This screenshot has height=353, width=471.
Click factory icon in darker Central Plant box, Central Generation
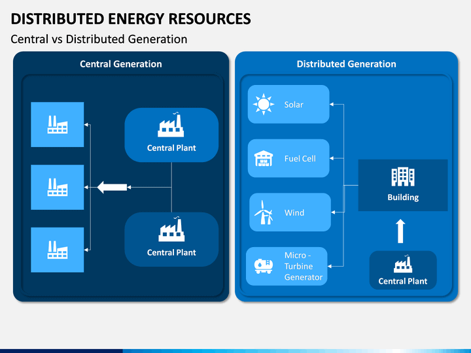coord(171,229)
